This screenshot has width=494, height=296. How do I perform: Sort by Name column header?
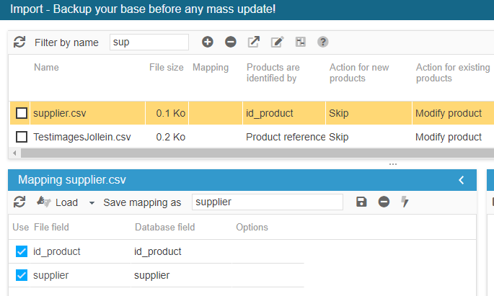46,67
